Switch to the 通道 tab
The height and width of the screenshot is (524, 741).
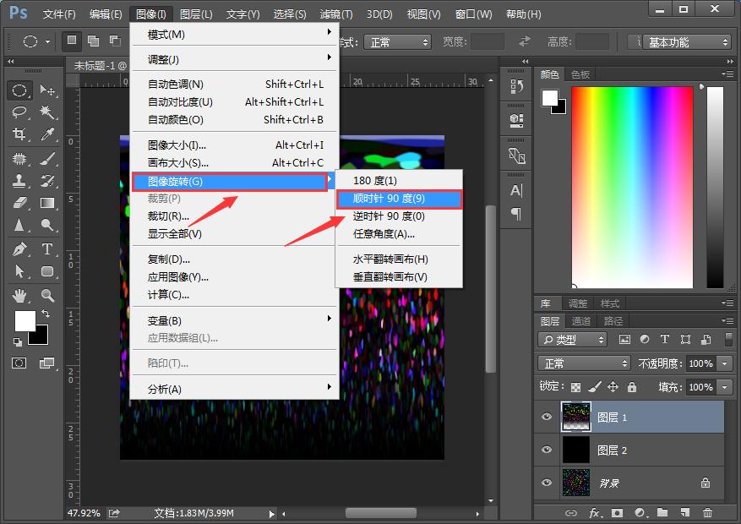(580, 321)
